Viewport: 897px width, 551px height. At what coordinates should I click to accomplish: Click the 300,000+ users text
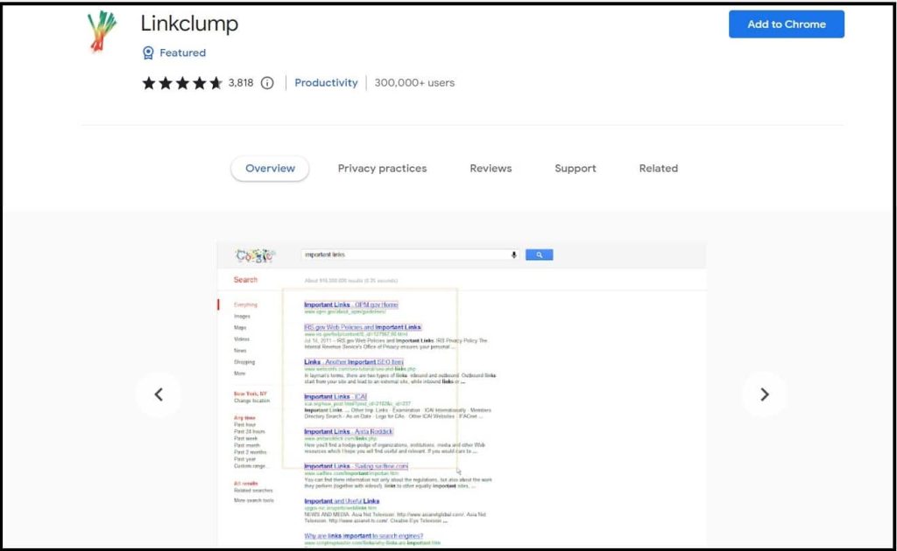414,83
